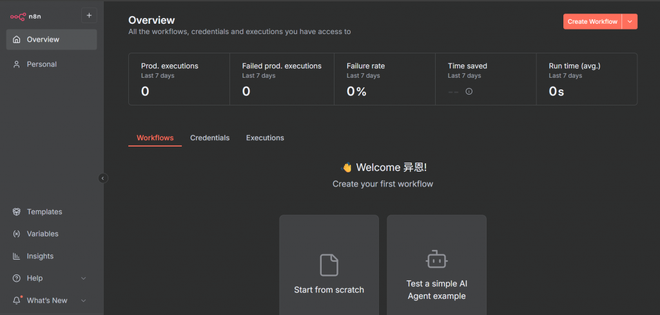Expand the Help menu chevron

[83, 278]
